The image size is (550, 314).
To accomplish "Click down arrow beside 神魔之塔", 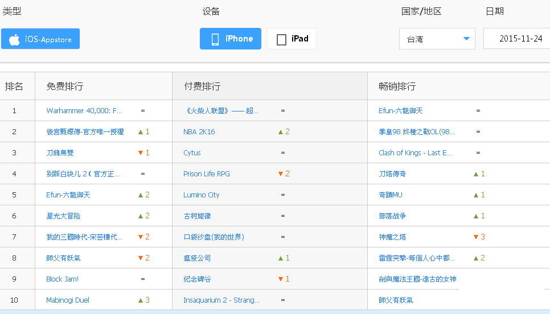I will pos(476,237).
